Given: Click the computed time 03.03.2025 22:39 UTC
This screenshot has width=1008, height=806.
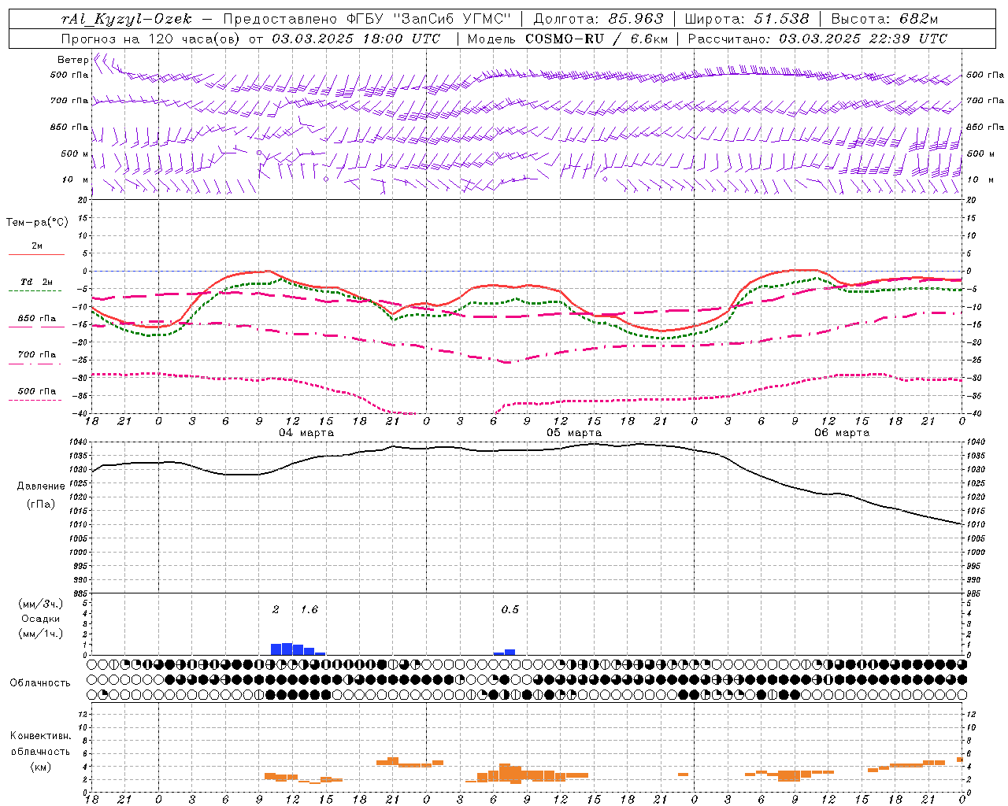Looking at the screenshot, I should click(863, 39).
